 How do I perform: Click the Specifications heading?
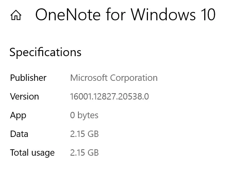pos(45,53)
